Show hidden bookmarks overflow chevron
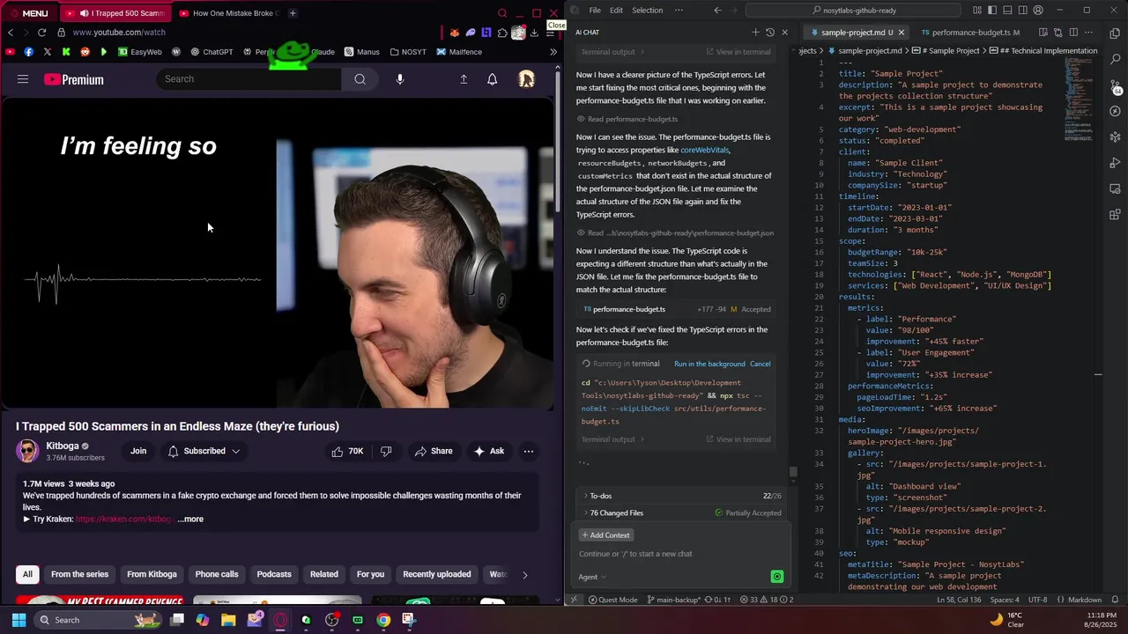The image size is (1128, 634). pyautogui.click(x=553, y=52)
